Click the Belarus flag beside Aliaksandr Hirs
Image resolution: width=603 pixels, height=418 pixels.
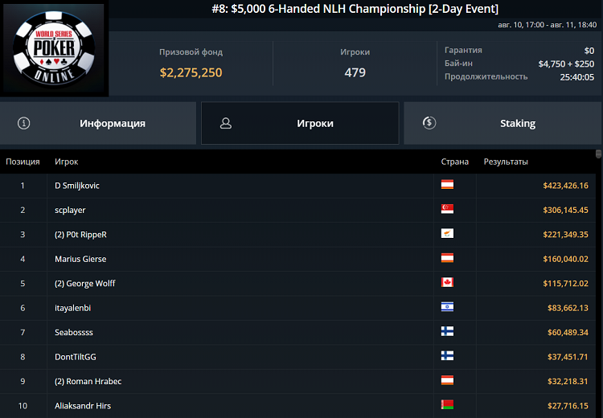point(447,405)
